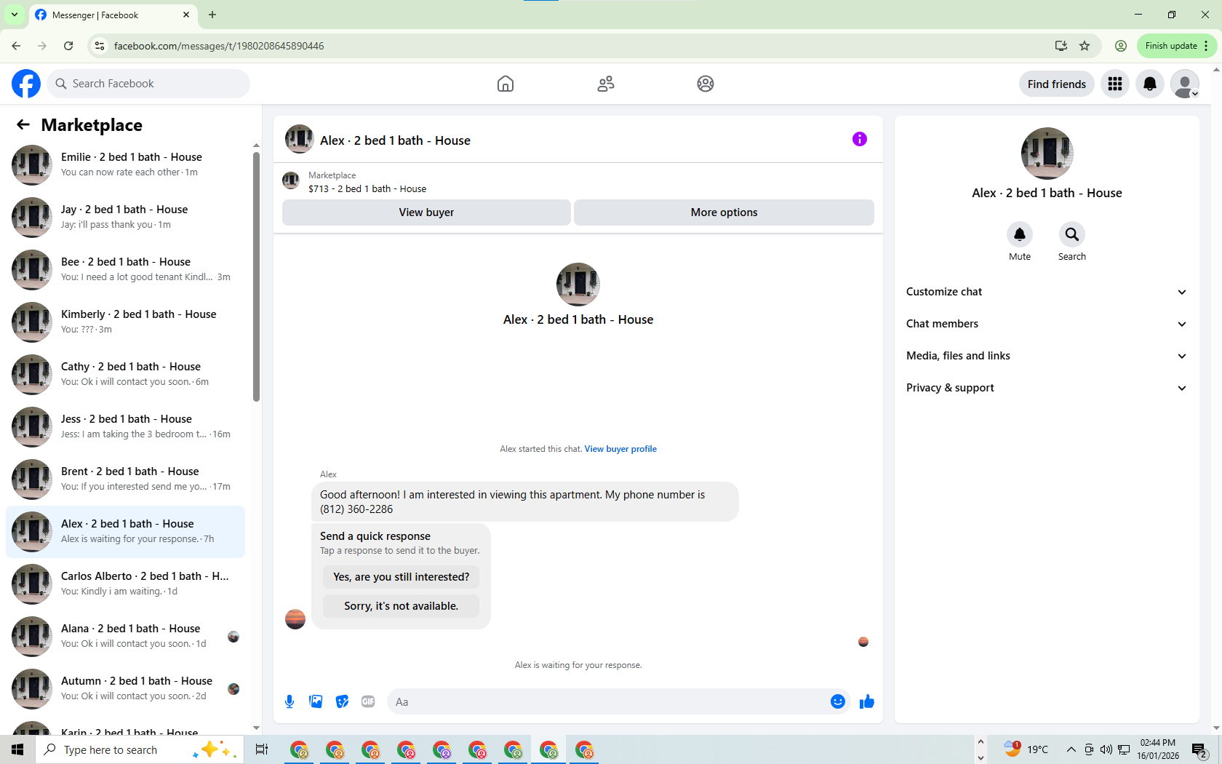Open View buyer profile link
This screenshot has width=1222, height=764.
coord(620,449)
